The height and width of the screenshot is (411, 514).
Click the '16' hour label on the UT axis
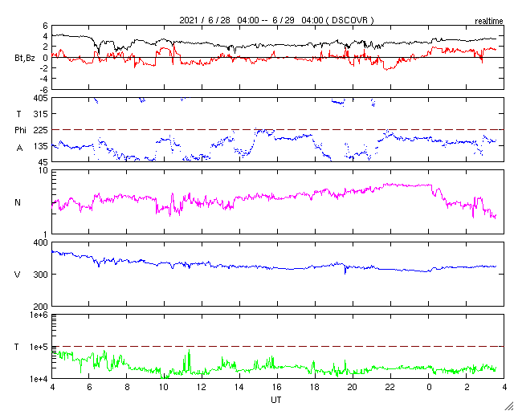[277, 388]
